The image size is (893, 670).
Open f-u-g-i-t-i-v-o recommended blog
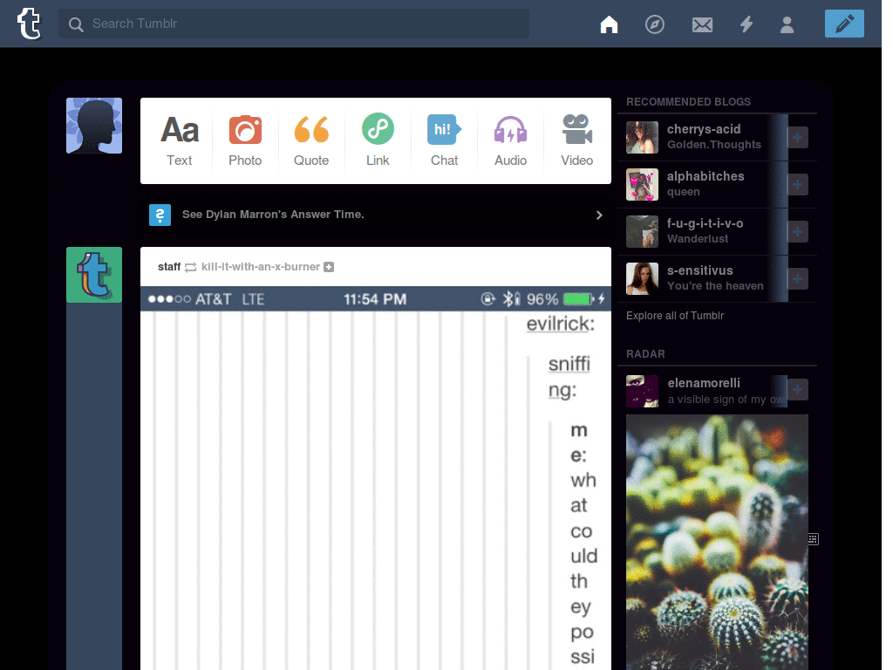pos(705,223)
